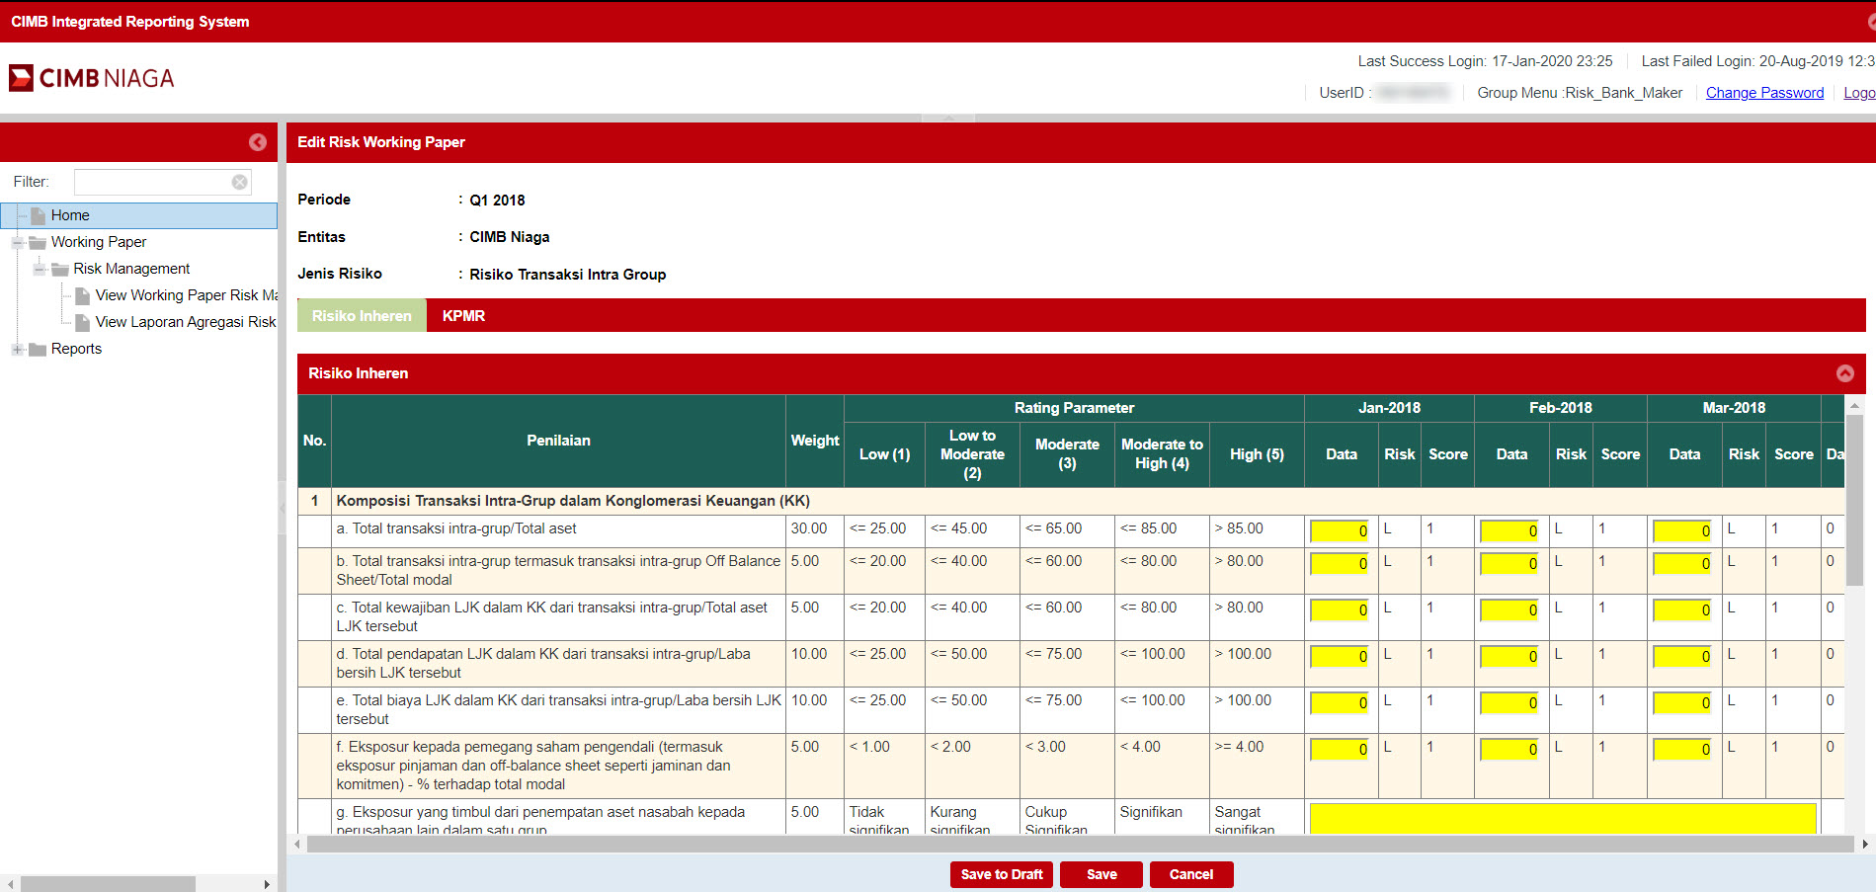Click the View Laporan Agregasi Risk page icon
This screenshot has width=1876, height=892.
[83, 322]
